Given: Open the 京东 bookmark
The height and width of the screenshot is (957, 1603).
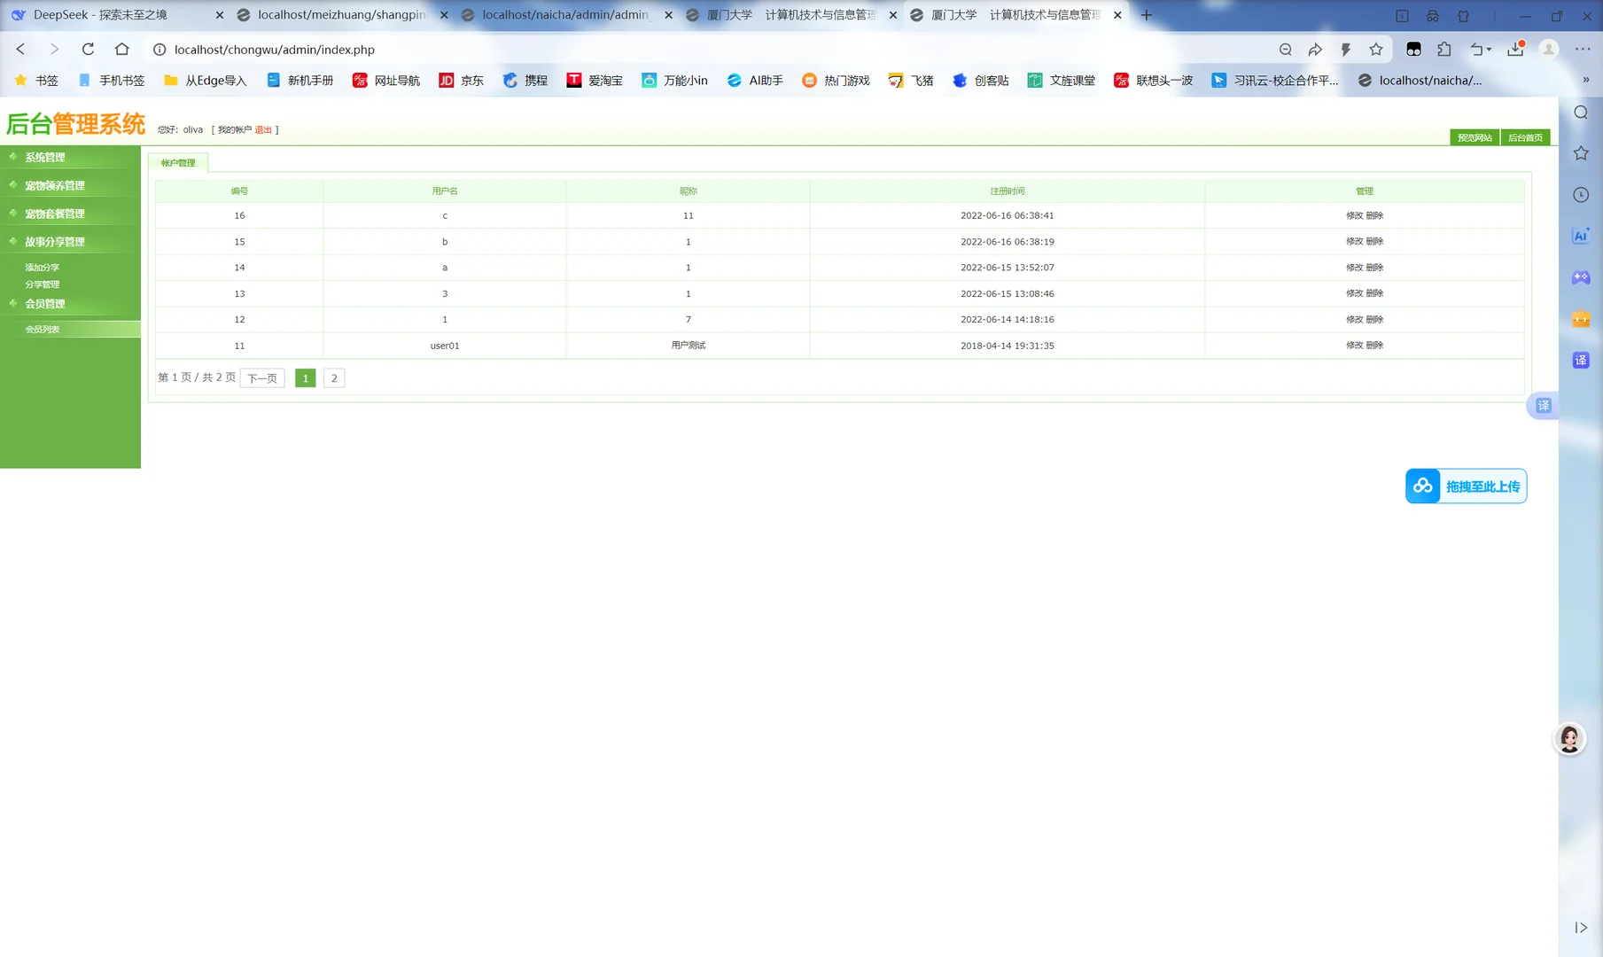Looking at the screenshot, I should (461, 80).
